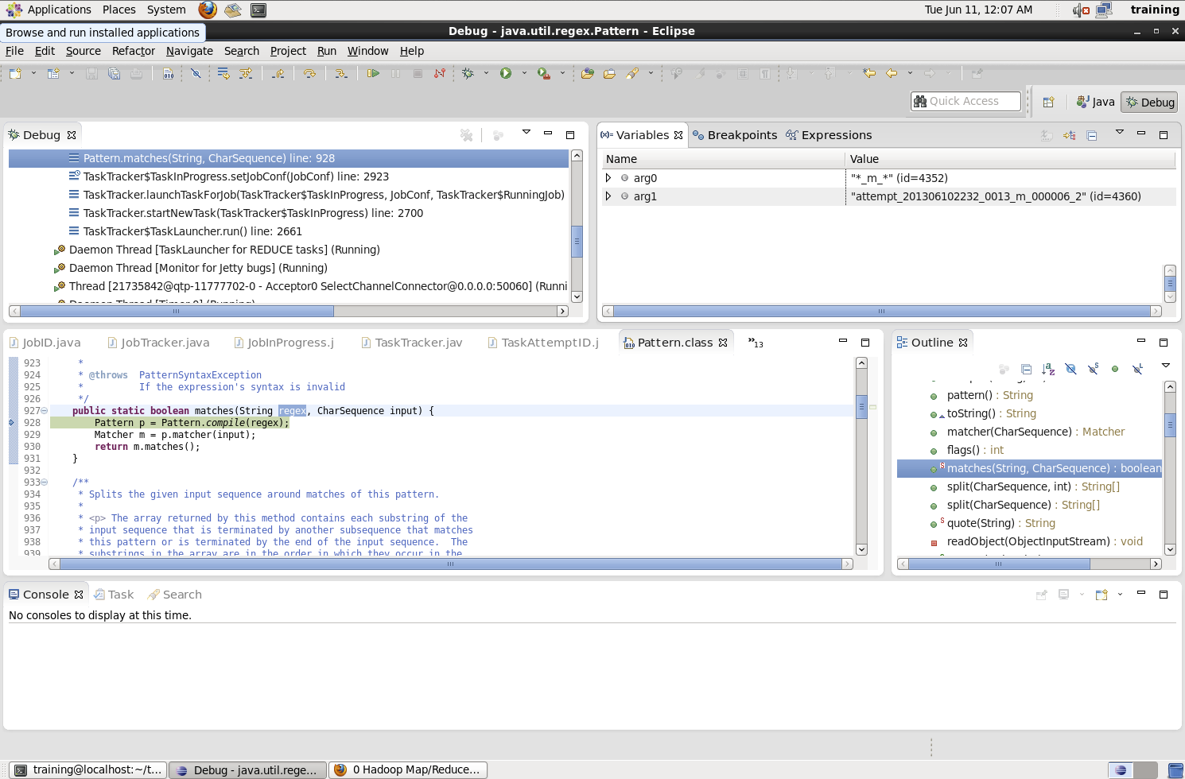The height and width of the screenshot is (779, 1185).
Task: Toggle Skip All Breakpoints in toolbar
Action: tap(196, 73)
